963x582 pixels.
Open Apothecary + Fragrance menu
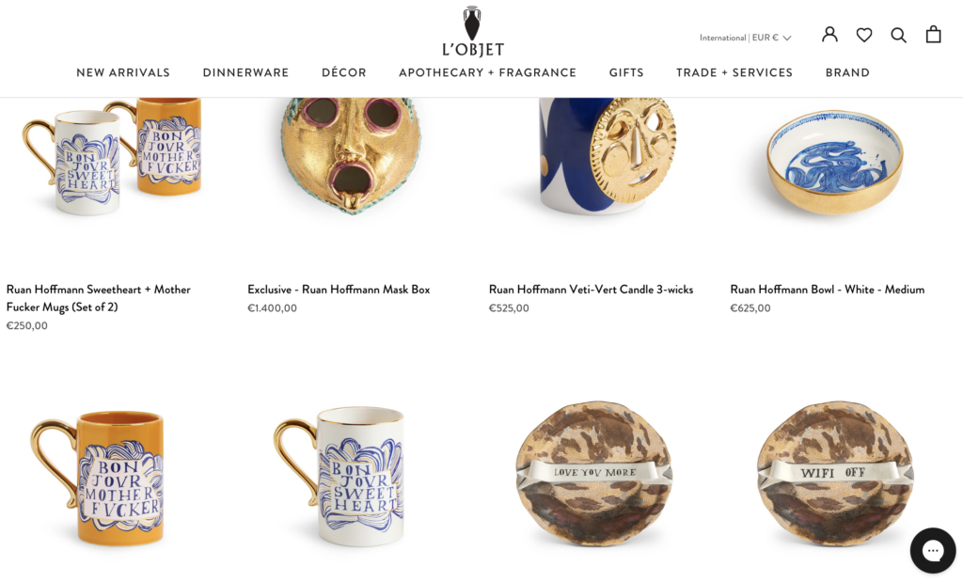point(488,72)
